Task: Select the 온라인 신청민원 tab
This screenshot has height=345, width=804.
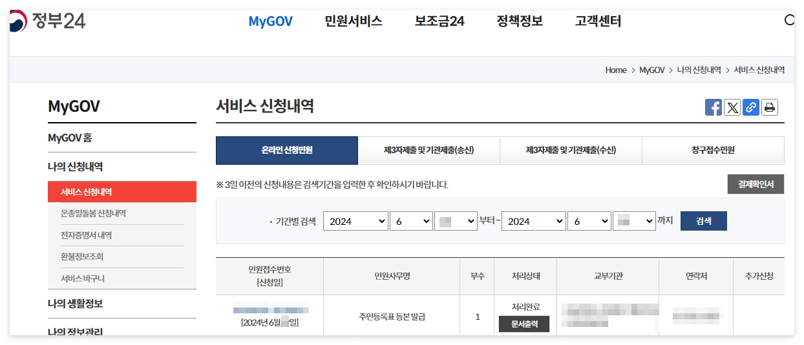Action: point(287,151)
